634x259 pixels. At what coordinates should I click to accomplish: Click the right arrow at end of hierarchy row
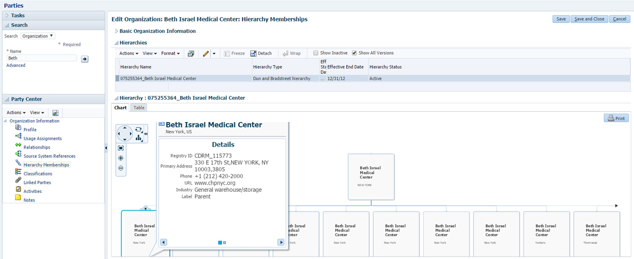(616, 206)
